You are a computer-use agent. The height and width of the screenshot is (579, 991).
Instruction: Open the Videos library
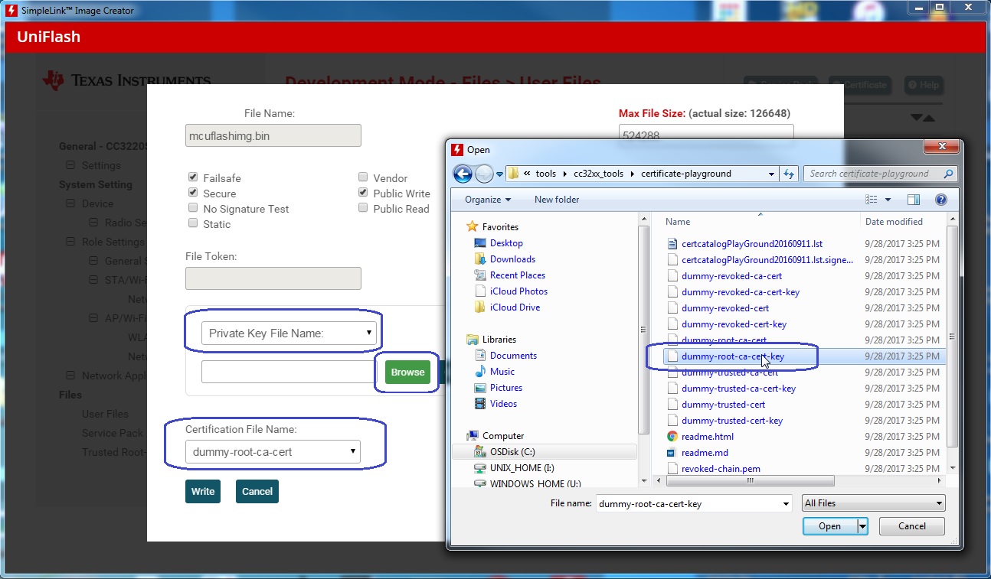[x=503, y=404]
